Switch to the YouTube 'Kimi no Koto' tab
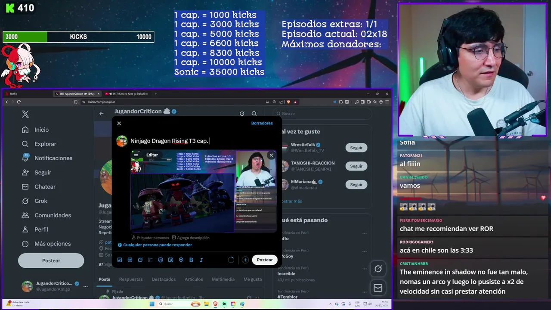The width and height of the screenshot is (551, 310). (x=127, y=93)
